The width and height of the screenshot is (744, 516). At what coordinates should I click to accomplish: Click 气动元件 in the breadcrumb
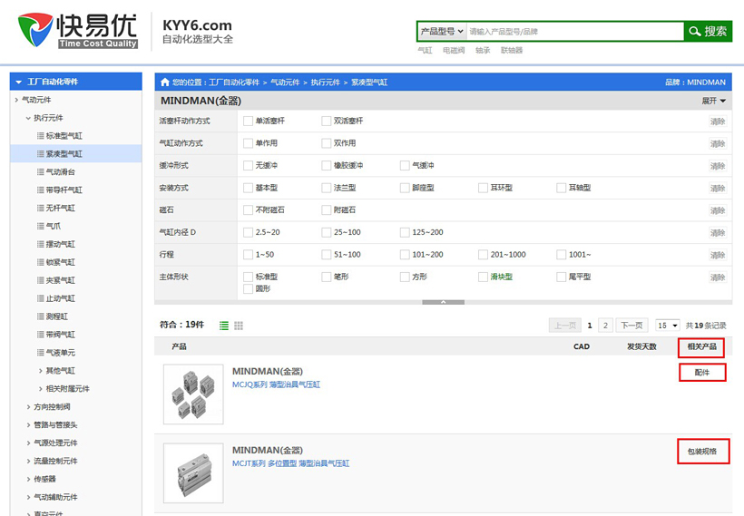point(285,82)
